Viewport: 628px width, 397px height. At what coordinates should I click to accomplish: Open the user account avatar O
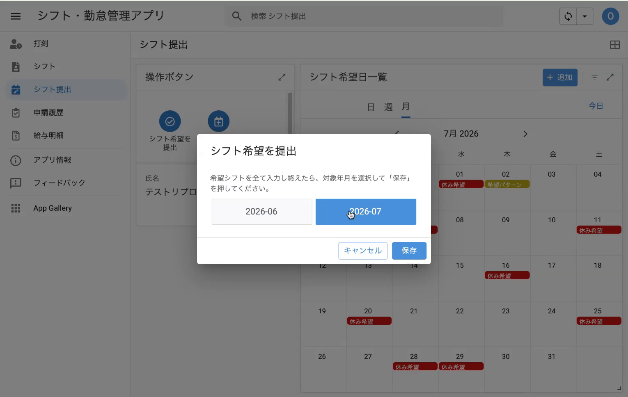click(610, 16)
